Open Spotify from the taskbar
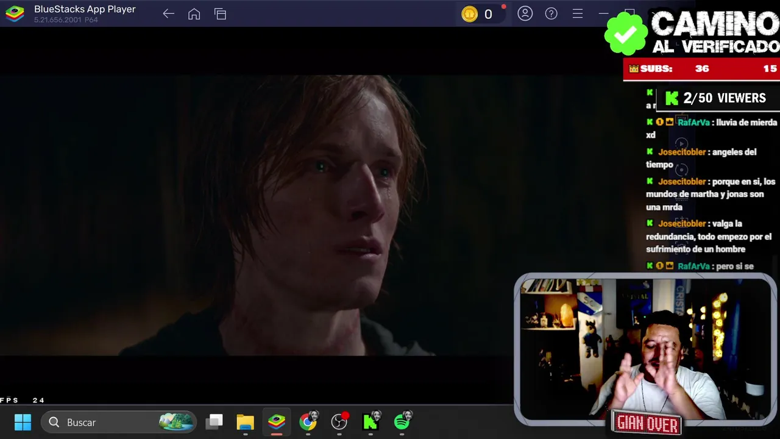780x439 pixels. click(403, 421)
